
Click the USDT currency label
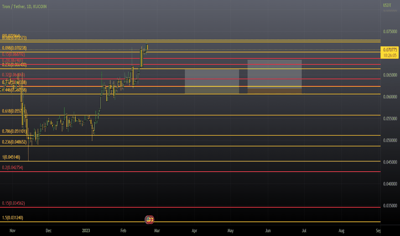(x=387, y=5)
